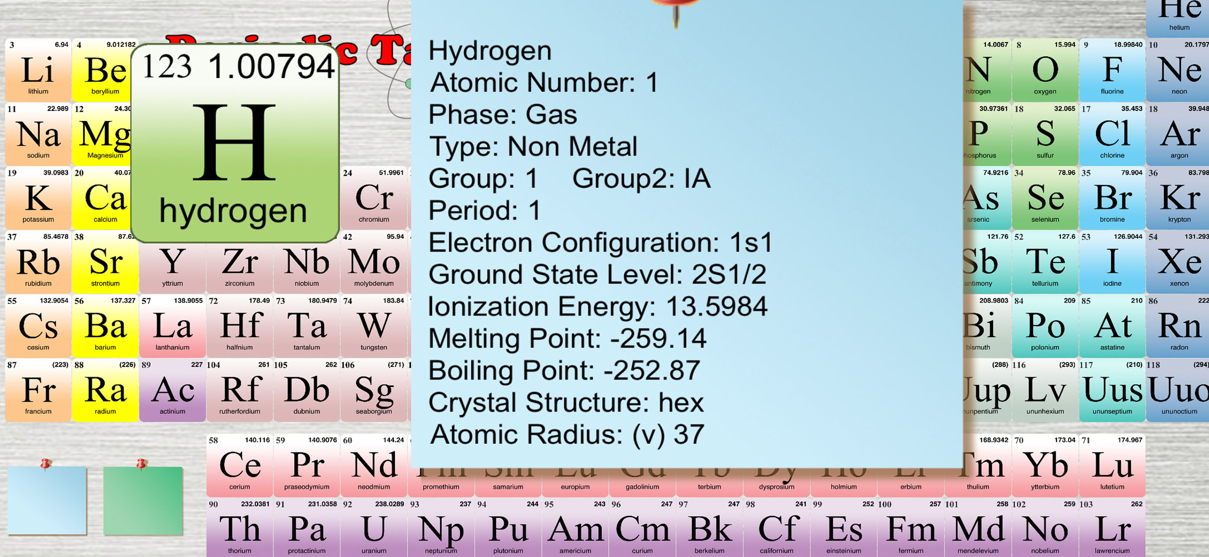
Task: Tap the Ytterbium element tile
Action: (1045, 465)
